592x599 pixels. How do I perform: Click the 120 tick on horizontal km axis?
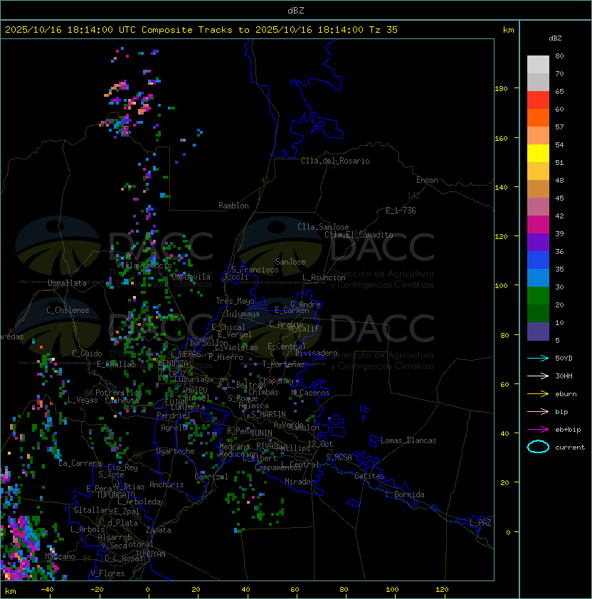(x=442, y=590)
